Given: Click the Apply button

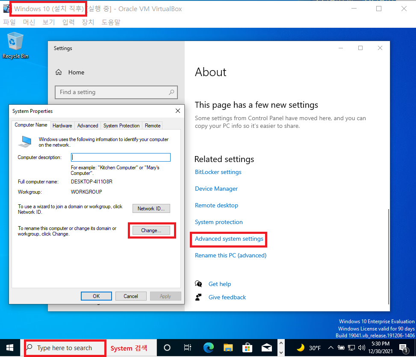Looking at the screenshot, I should coord(165,296).
